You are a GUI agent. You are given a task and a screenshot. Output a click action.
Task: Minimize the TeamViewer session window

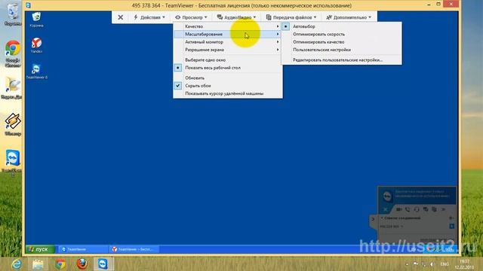pos(429,5)
